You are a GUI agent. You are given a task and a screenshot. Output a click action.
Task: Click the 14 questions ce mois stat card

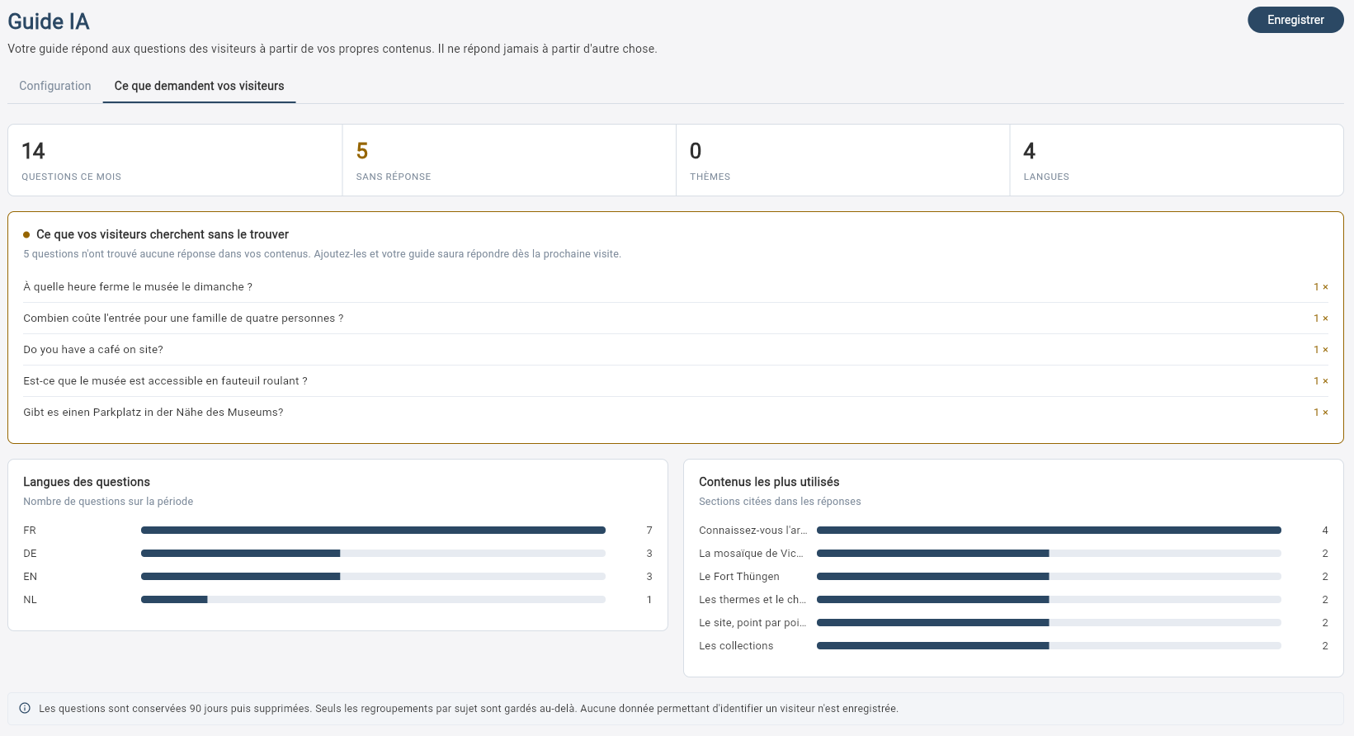pyautogui.click(x=175, y=160)
